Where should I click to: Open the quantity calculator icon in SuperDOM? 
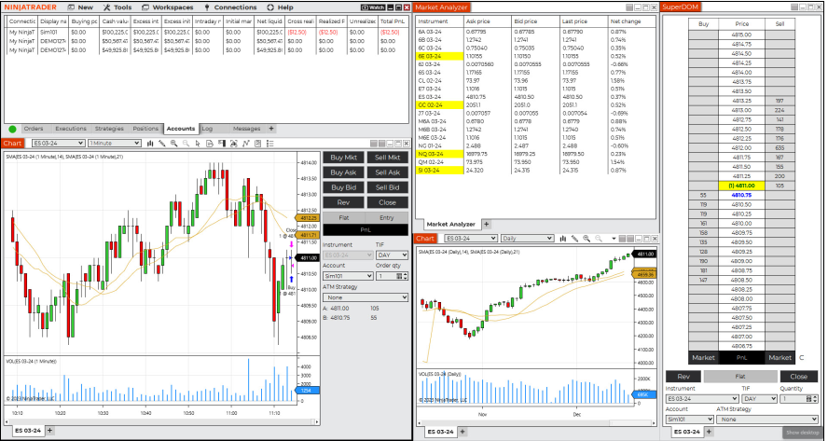click(809, 399)
